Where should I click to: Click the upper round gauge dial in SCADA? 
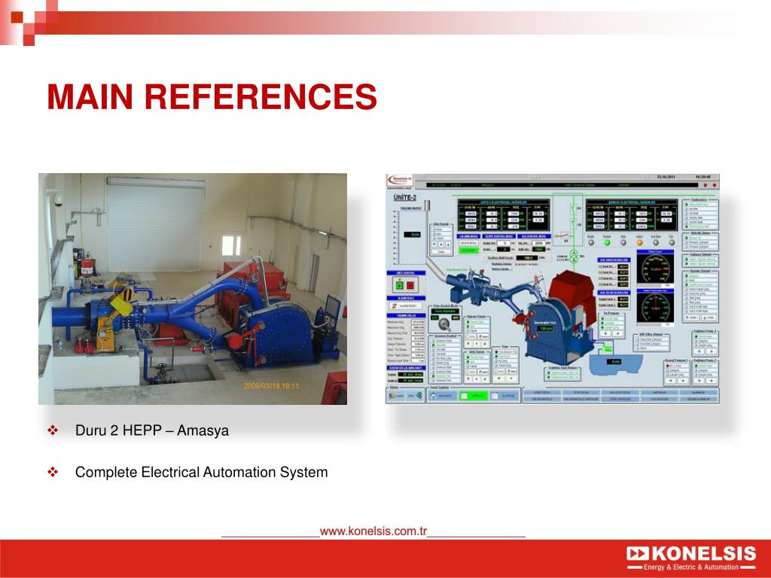(x=656, y=269)
